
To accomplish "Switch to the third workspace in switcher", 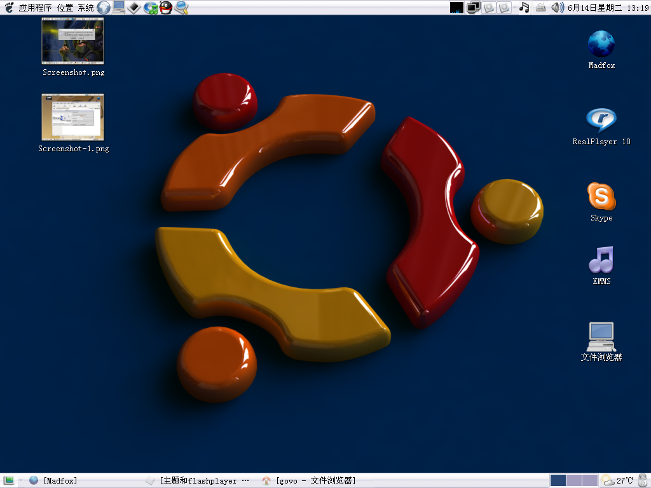I will point(589,480).
